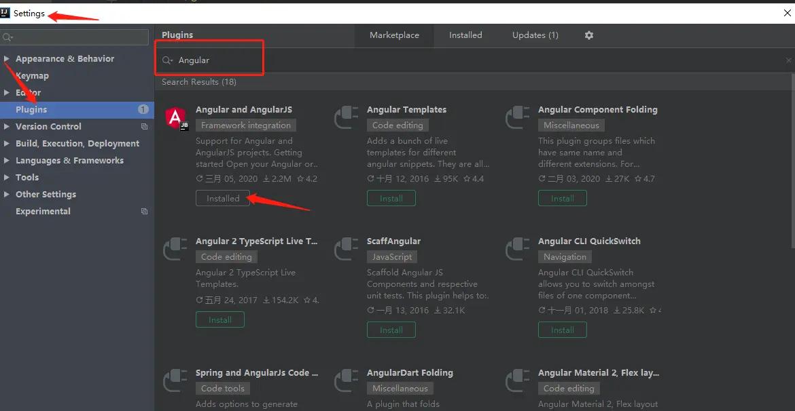
Task: Click the JavaScript tag under ScaffAngular
Action: (392, 257)
